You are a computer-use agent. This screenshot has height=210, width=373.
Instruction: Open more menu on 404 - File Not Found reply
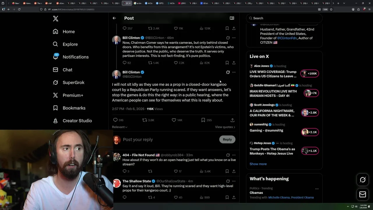tap(234, 155)
